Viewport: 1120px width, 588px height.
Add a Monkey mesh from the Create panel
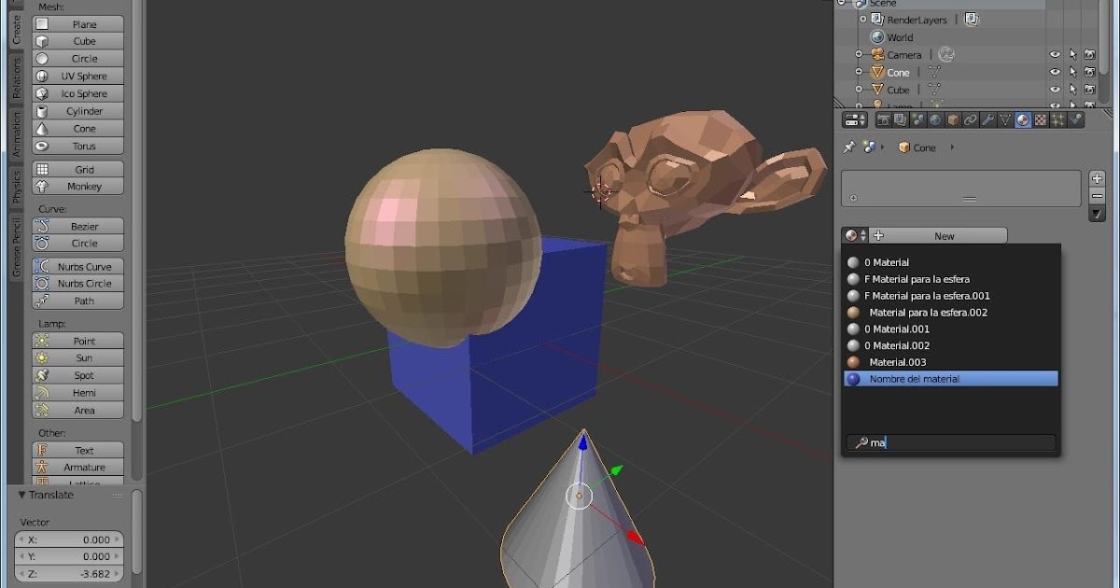77,187
